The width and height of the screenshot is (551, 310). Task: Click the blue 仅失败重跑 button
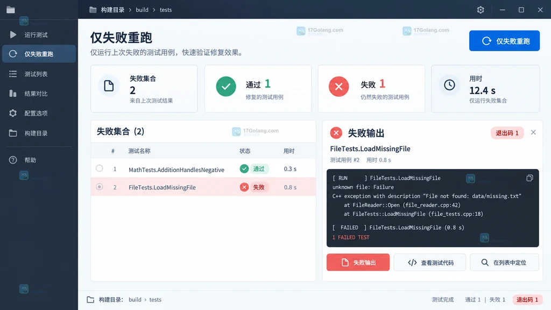(x=504, y=41)
